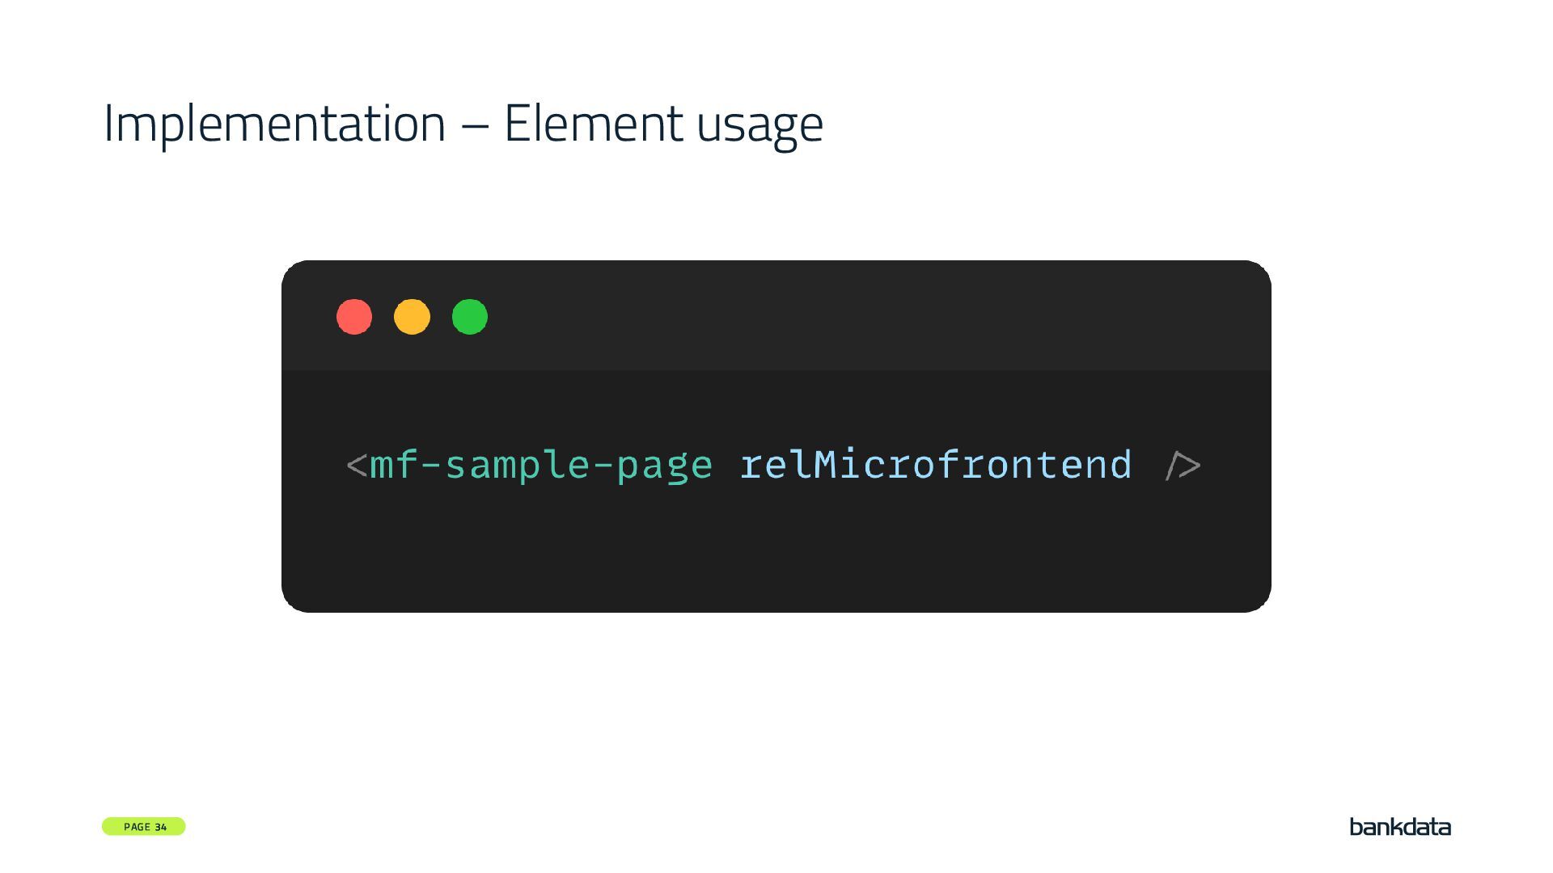
Task: Click the word 'page' in the code tag
Action: 664,467
